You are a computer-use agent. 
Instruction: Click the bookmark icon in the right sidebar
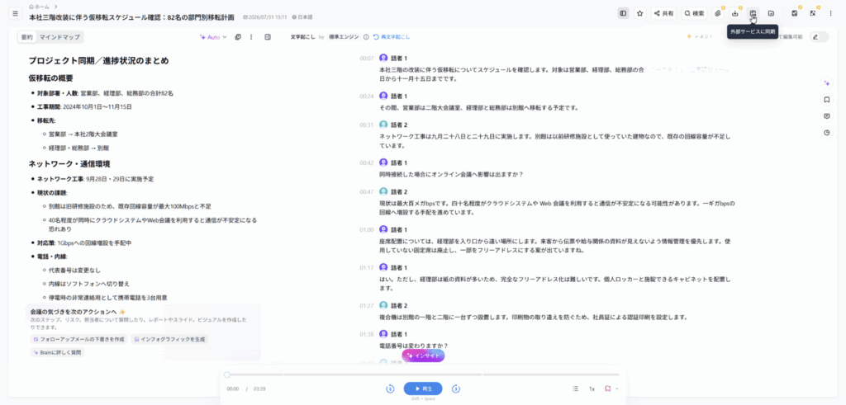[826, 100]
